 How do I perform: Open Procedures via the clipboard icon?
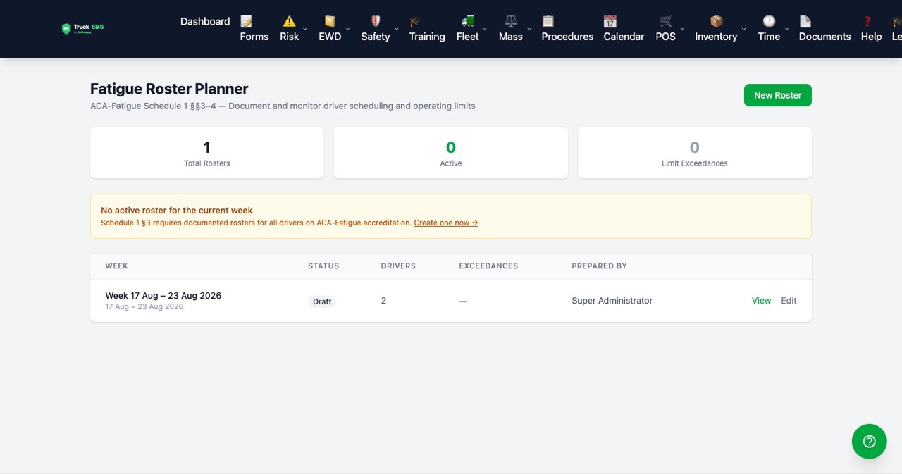click(548, 22)
